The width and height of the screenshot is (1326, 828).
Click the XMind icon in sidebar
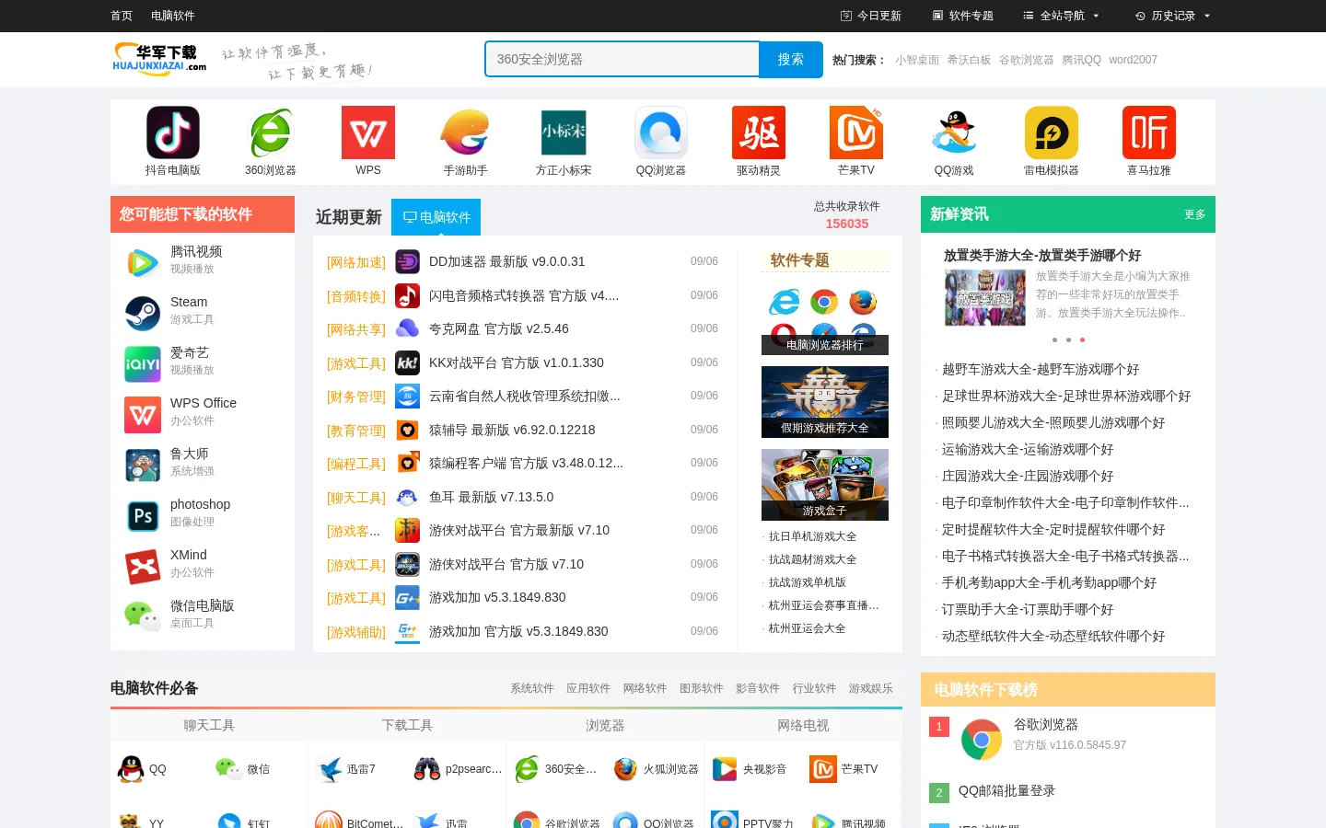[x=143, y=567]
